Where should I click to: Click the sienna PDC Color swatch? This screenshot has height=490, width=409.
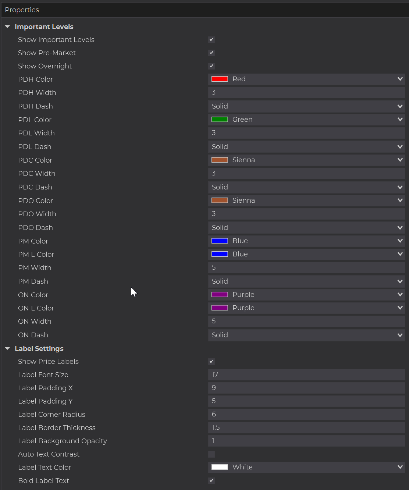220,160
